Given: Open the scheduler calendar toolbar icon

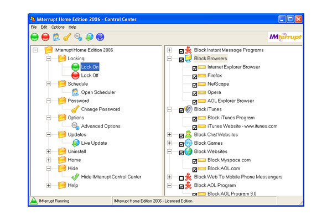Looking at the screenshot, I should pyautogui.click(x=56, y=37).
